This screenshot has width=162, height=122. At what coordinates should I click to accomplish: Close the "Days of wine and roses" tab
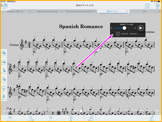(x=62, y=11)
